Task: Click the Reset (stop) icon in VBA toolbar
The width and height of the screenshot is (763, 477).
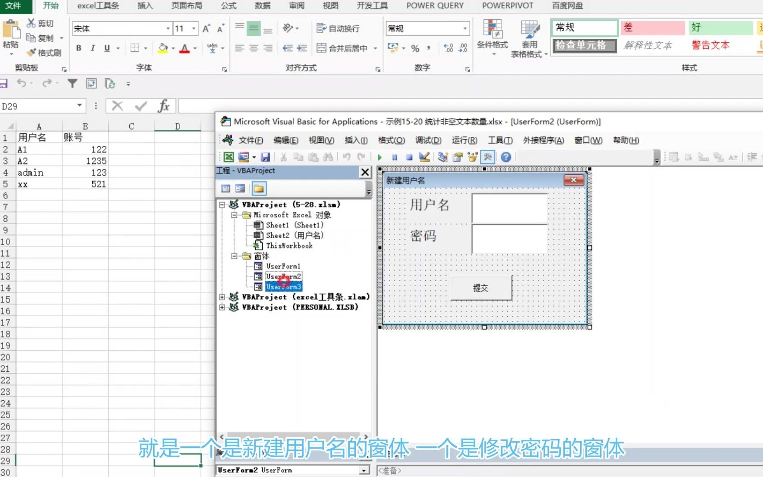Action: tap(409, 157)
